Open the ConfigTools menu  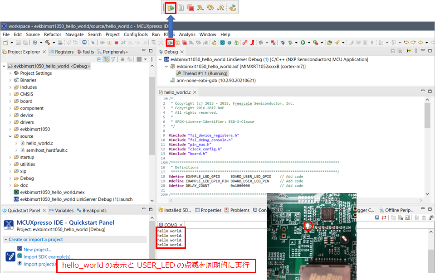click(x=136, y=34)
